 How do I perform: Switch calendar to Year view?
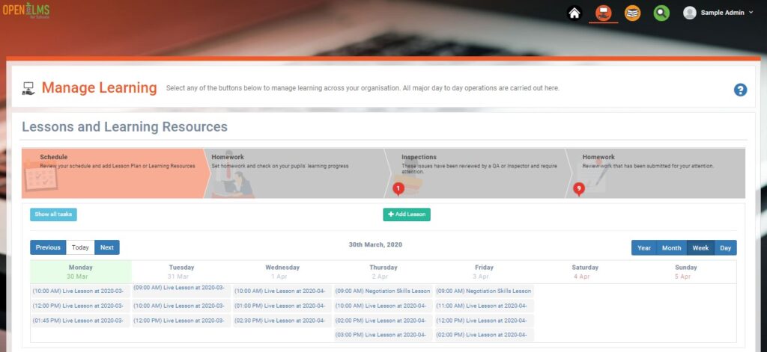pos(643,248)
